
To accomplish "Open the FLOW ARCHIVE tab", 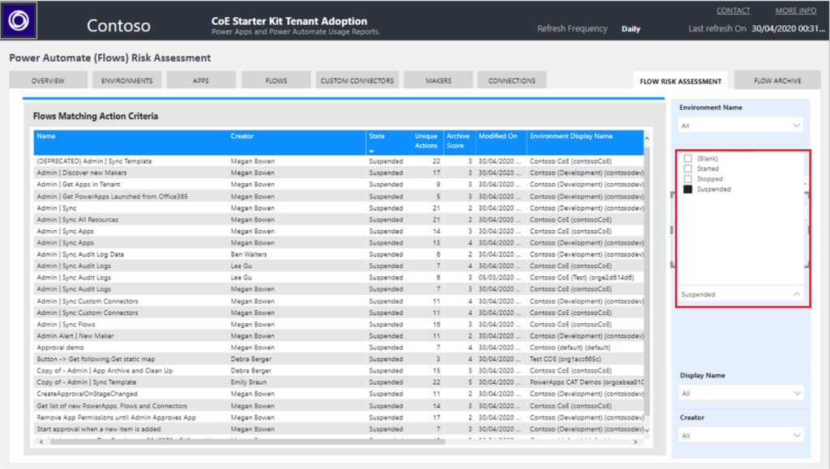I will (779, 80).
